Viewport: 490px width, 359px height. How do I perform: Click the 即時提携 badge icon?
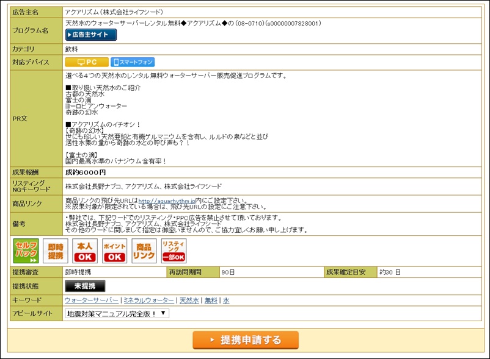(x=56, y=251)
